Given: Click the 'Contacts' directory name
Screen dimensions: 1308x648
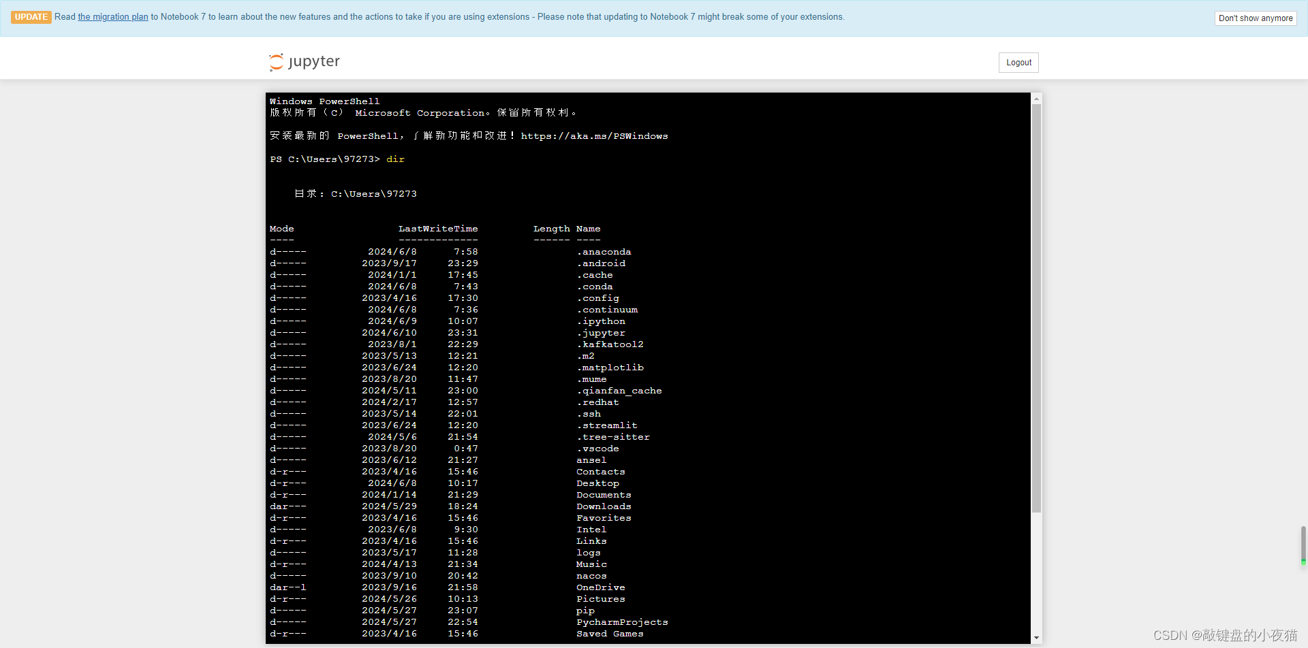Looking at the screenshot, I should [601, 472].
